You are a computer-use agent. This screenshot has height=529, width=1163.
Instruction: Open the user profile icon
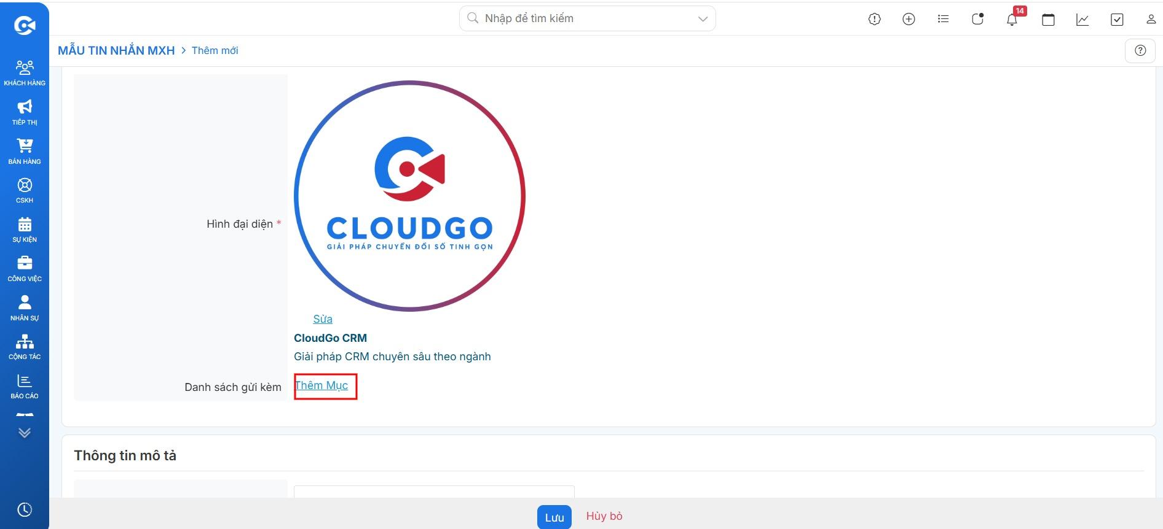point(1151,19)
